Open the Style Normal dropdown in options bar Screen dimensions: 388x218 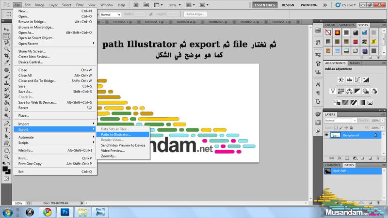click(x=111, y=15)
